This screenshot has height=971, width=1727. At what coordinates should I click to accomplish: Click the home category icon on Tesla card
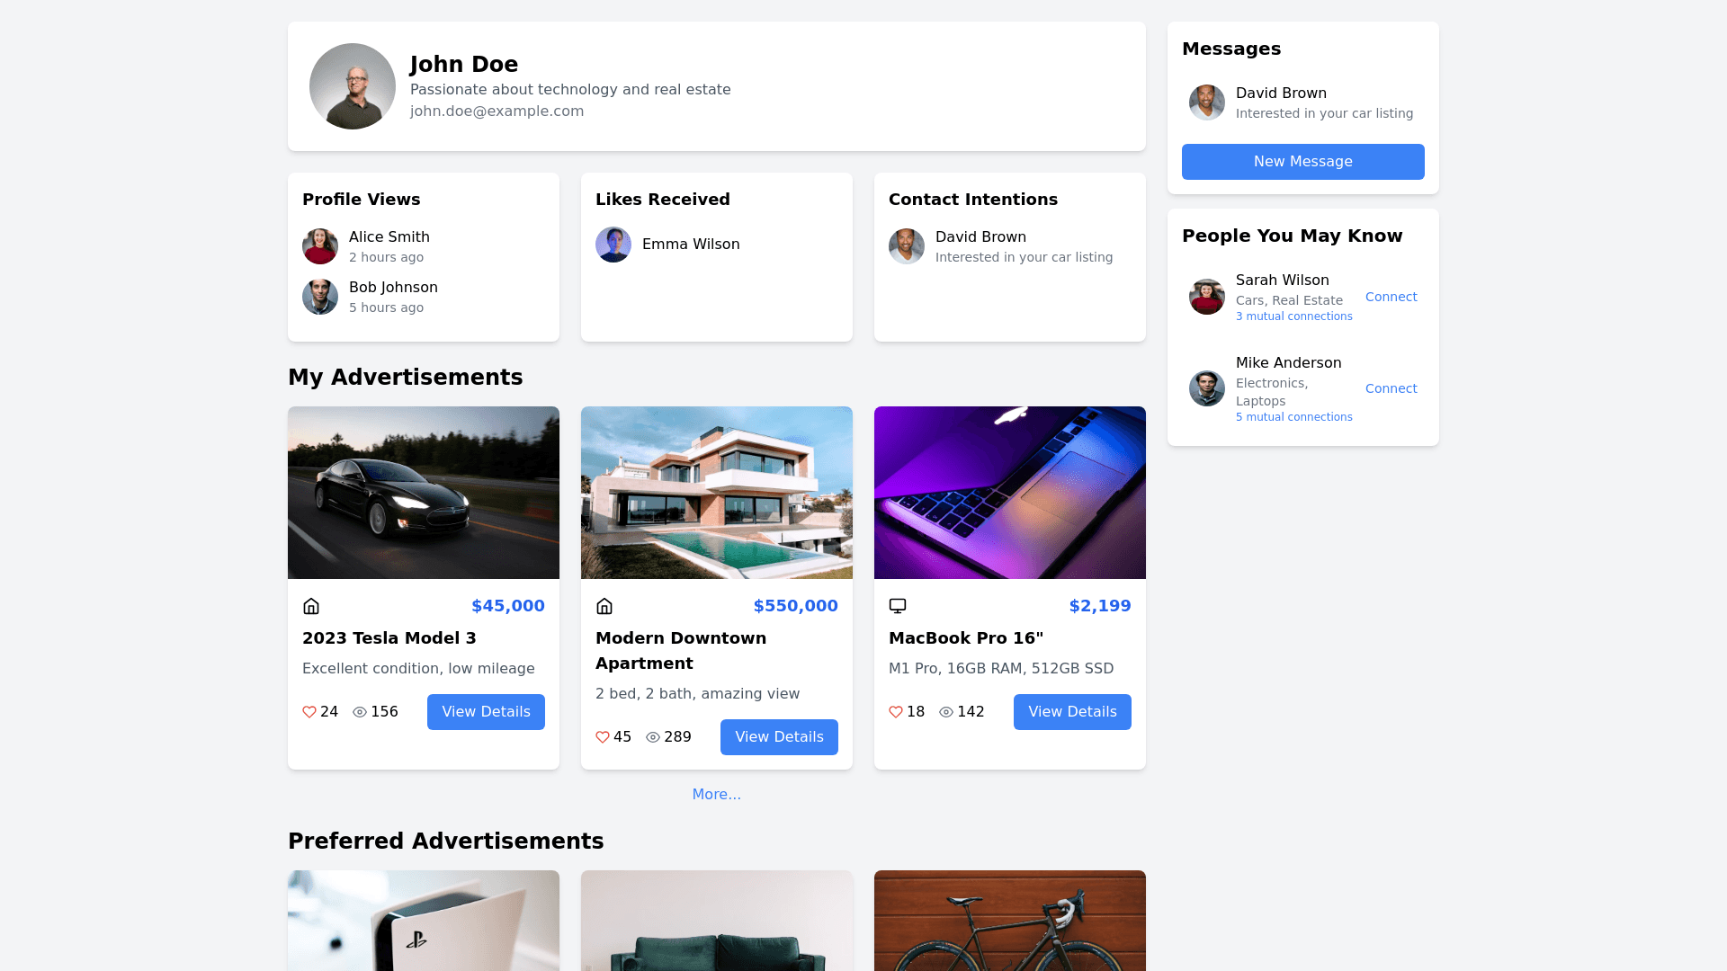pyautogui.click(x=311, y=606)
